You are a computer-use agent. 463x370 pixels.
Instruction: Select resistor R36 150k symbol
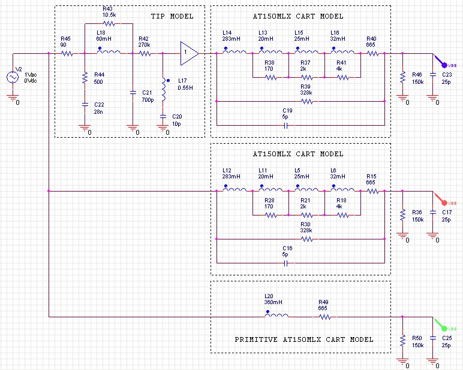pyautogui.click(x=402, y=215)
